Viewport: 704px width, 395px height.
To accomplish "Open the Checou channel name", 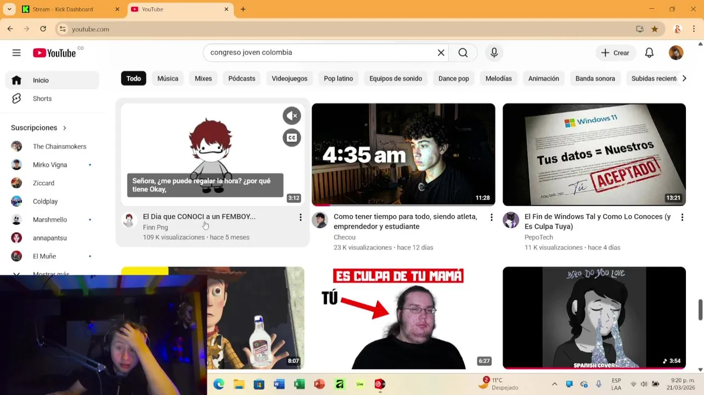I will click(x=345, y=238).
